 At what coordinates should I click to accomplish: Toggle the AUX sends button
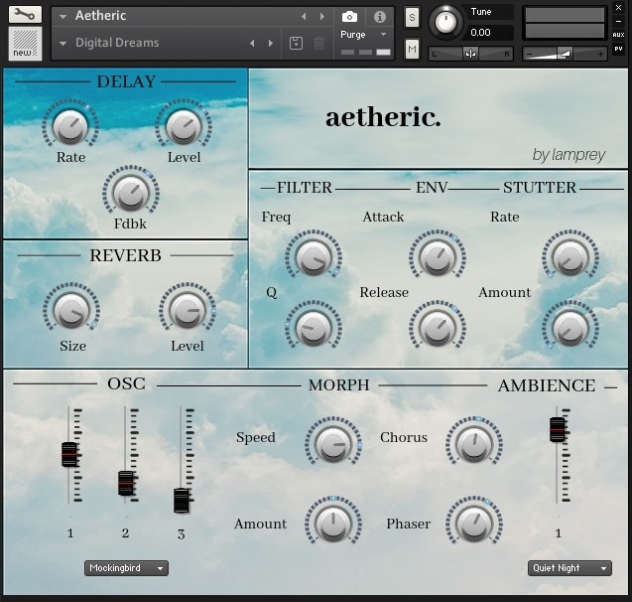coord(618,35)
